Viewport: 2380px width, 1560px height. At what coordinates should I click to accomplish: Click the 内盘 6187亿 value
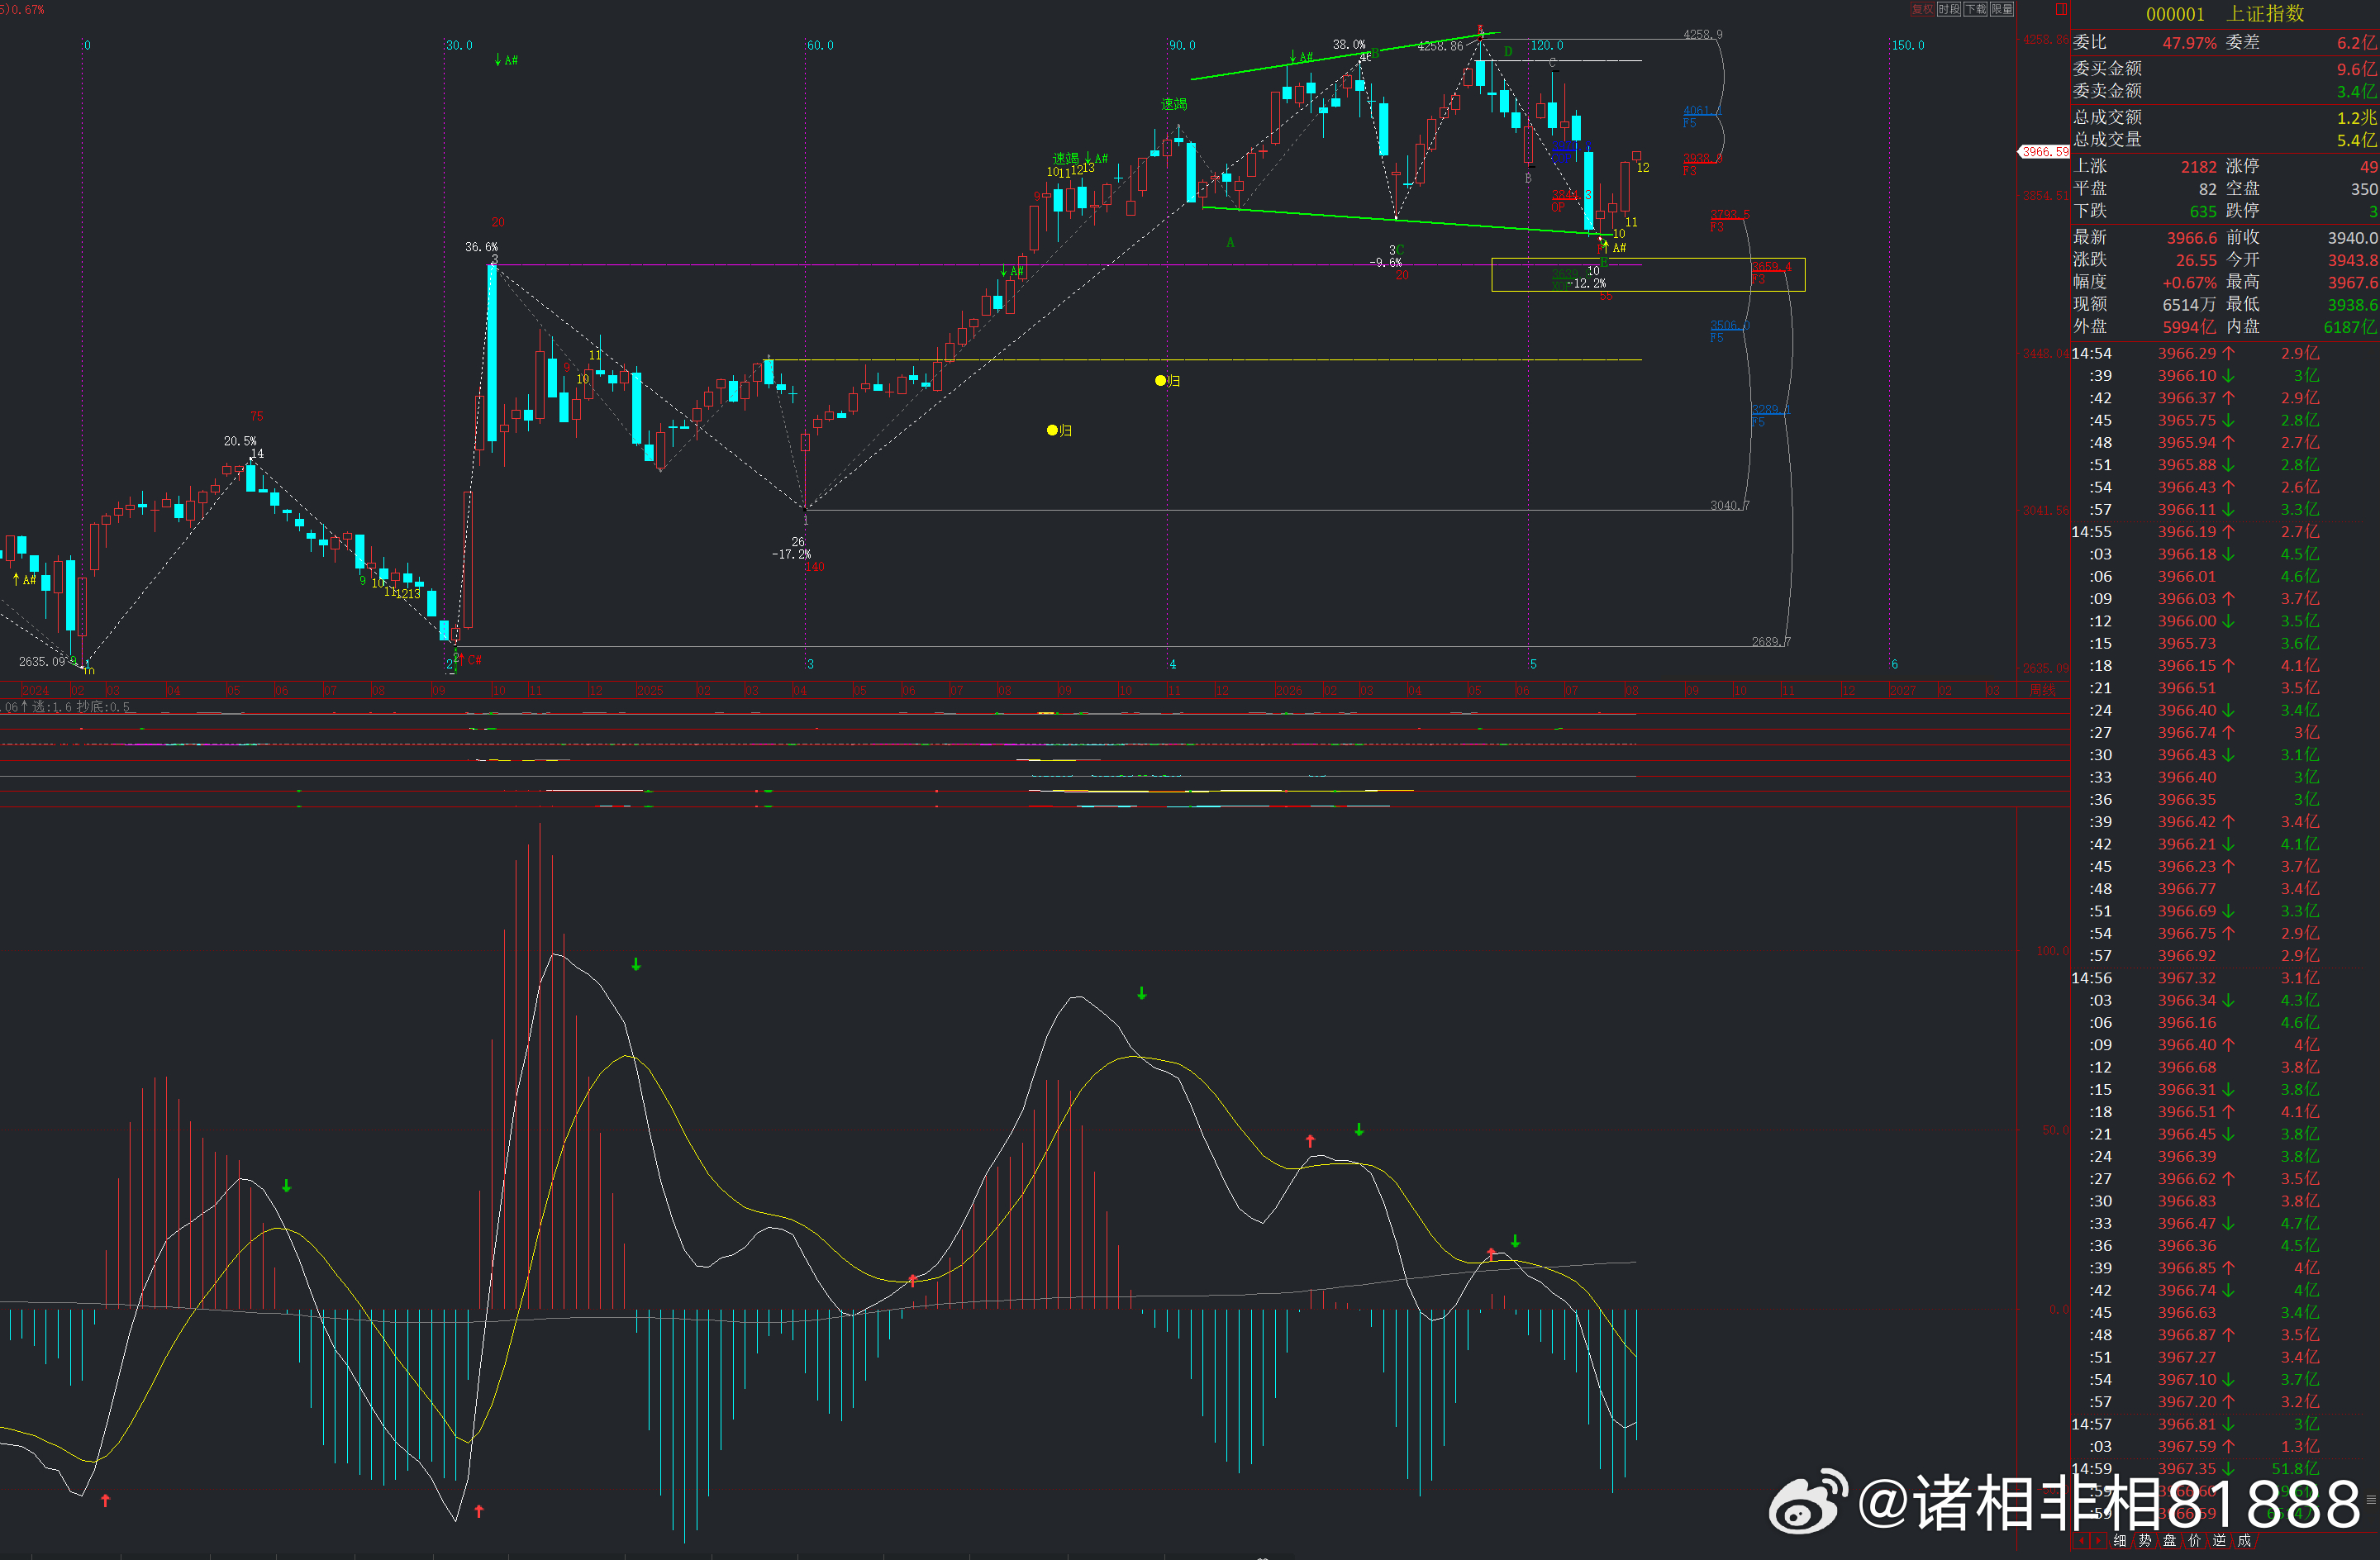coord(2350,327)
